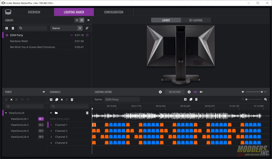The image size is (272, 159).
Task: Click the CH 4 badge
Action: click(x=41, y=137)
